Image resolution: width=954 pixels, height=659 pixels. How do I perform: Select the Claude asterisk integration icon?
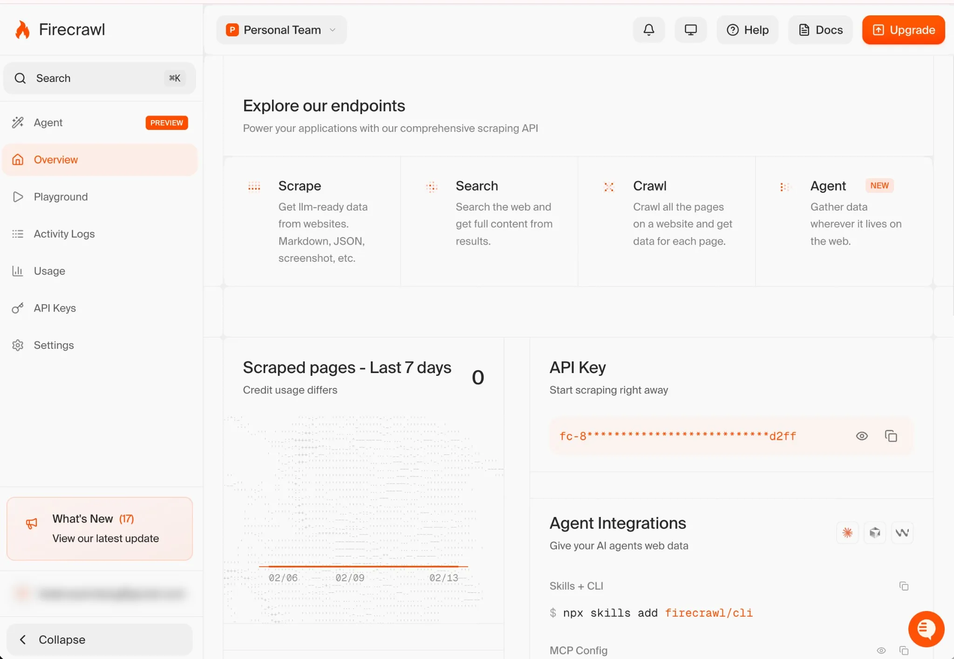click(x=847, y=532)
